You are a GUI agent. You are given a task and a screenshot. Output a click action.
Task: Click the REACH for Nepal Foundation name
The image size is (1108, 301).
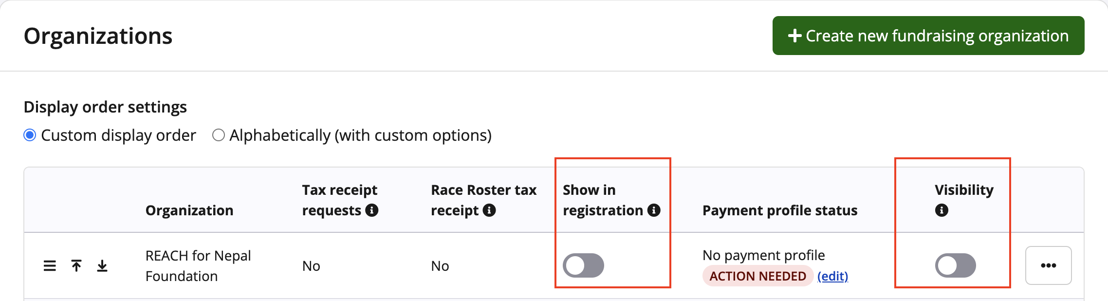pyautogui.click(x=198, y=266)
